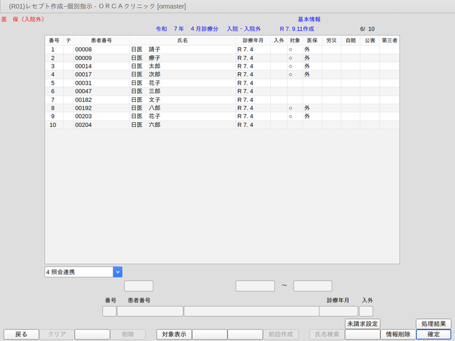Open 未請求設定 settings
Screen dimensions: 455x341
[362, 324]
